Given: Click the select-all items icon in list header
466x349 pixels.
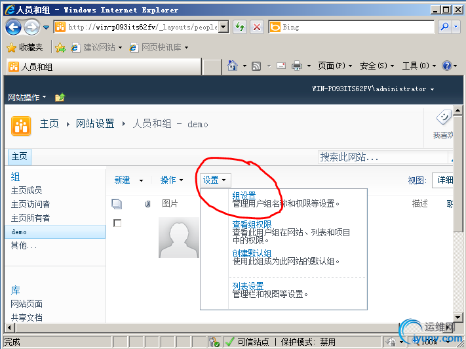Looking at the screenshot, I should (117, 204).
